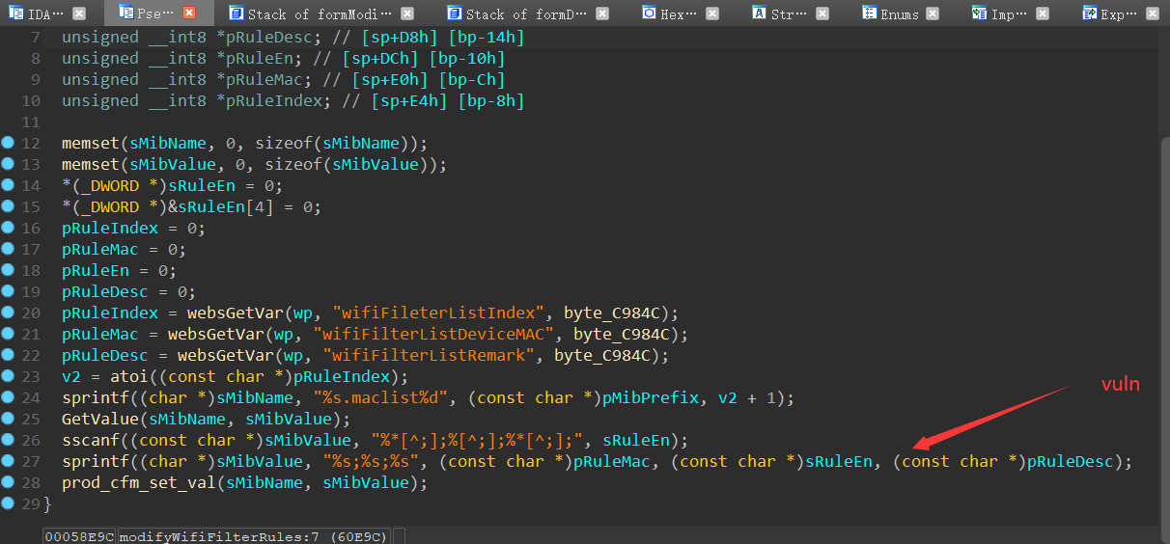Open the Imp... imports tab
Viewport: 1170px width, 544px height.
coord(1010,14)
